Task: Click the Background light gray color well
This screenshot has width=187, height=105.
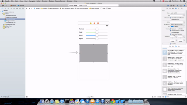Action: click(172, 24)
